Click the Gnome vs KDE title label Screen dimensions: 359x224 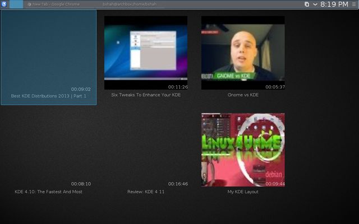click(243, 95)
